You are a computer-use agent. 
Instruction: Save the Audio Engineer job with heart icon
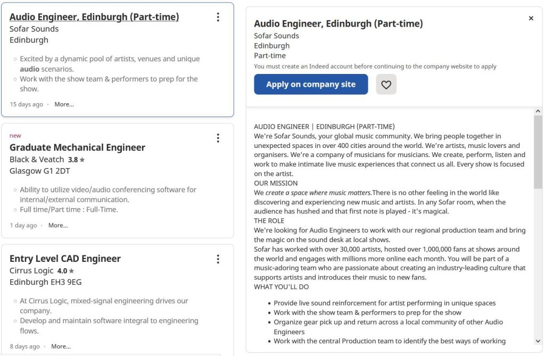386,84
